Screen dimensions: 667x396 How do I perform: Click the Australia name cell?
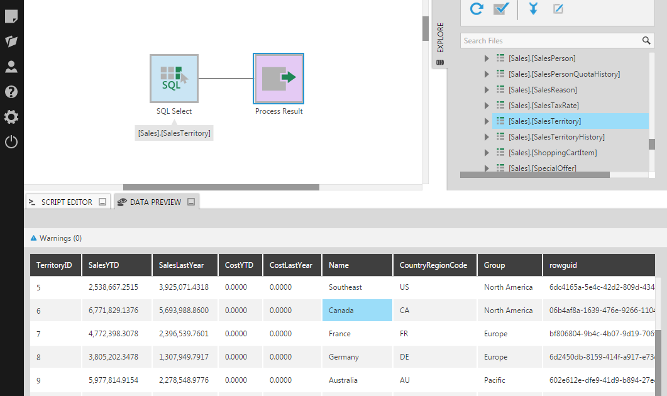tap(357, 380)
